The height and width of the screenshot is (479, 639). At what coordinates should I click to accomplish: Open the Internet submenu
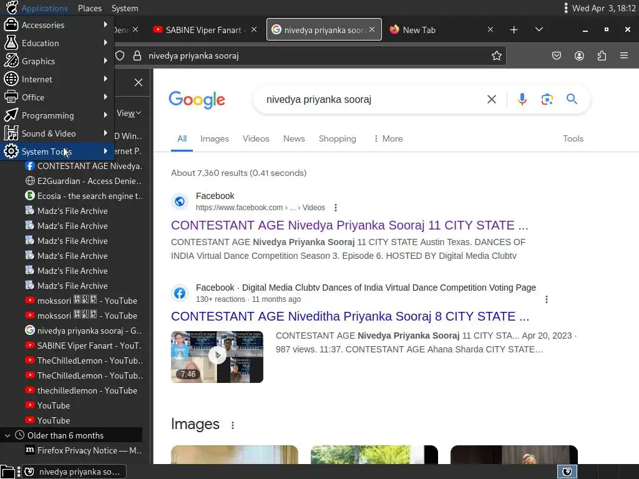[x=57, y=79]
